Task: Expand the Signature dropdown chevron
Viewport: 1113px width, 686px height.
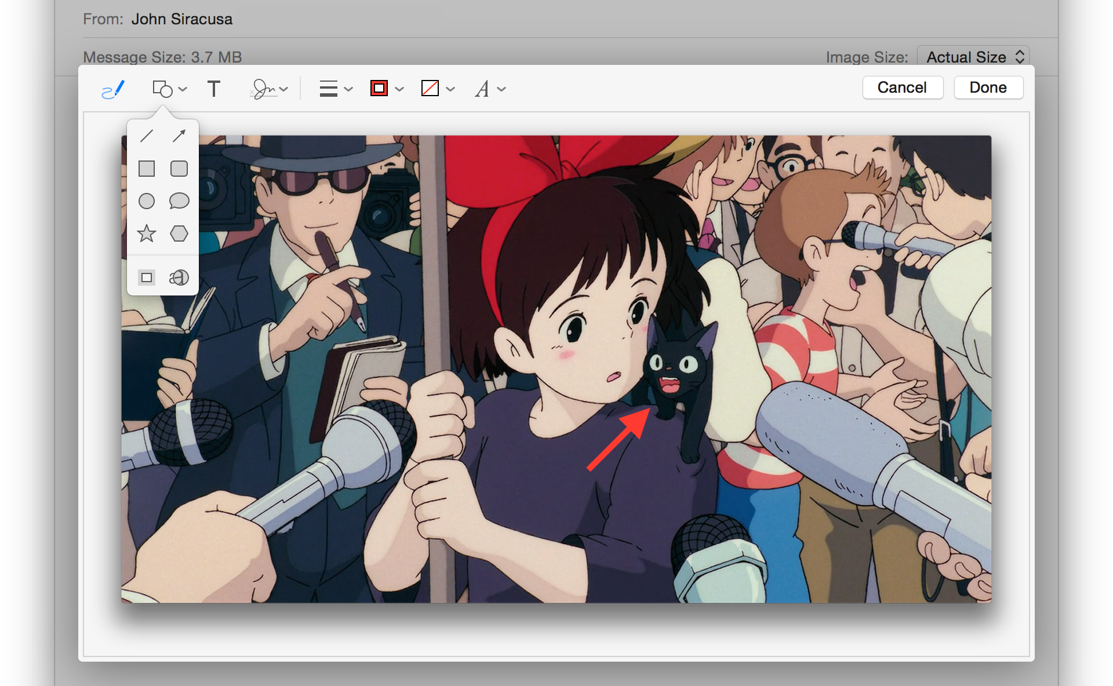Action: pyautogui.click(x=283, y=89)
